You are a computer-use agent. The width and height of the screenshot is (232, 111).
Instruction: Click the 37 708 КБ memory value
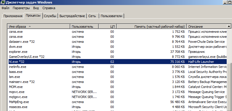pos(177,52)
